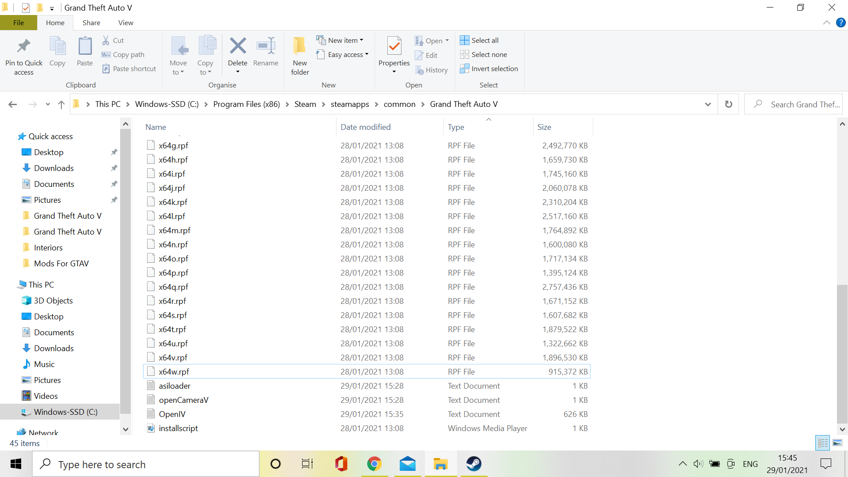Switch to details view layout
This screenshot has height=477, width=848.
tap(823, 443)
